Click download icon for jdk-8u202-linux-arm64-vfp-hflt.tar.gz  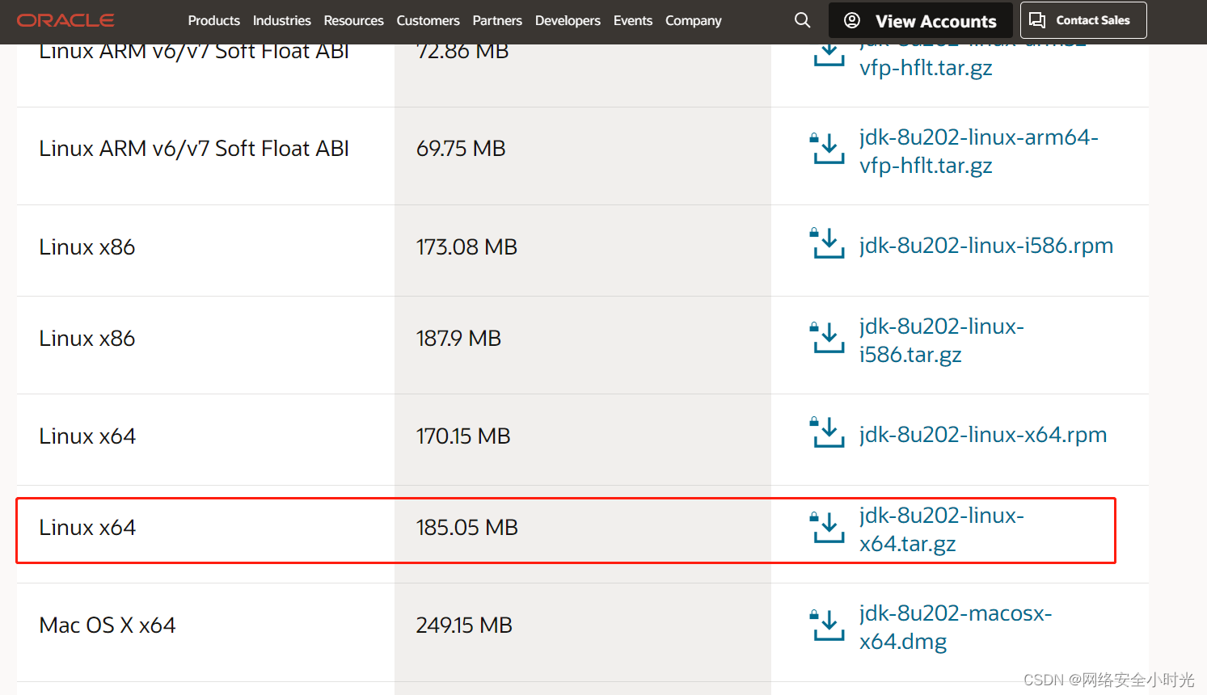point(829,149)
